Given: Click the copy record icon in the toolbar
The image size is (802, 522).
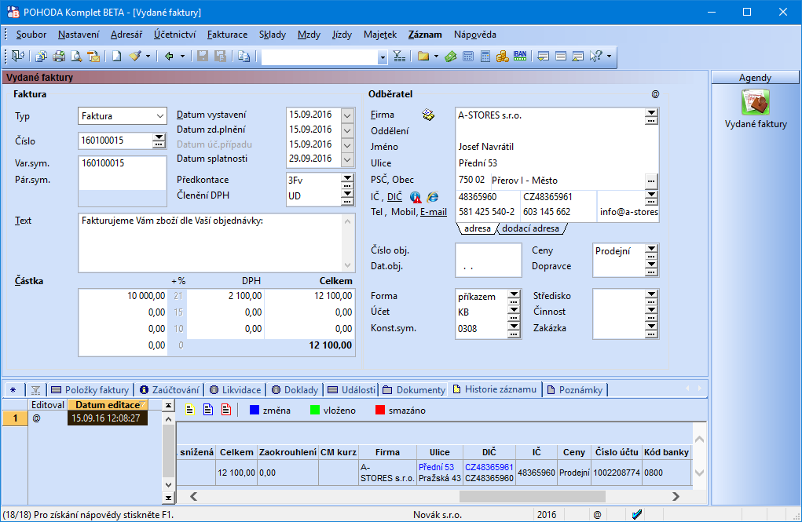Looking at the screenshot, I should 244,57.
